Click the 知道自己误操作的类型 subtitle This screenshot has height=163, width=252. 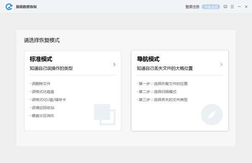pos(51,68)
